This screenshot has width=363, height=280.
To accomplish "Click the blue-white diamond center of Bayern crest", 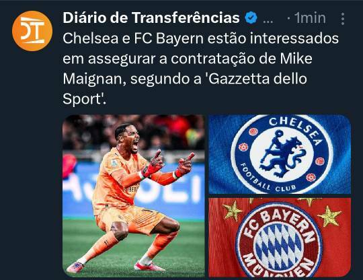I will point(278,247).
